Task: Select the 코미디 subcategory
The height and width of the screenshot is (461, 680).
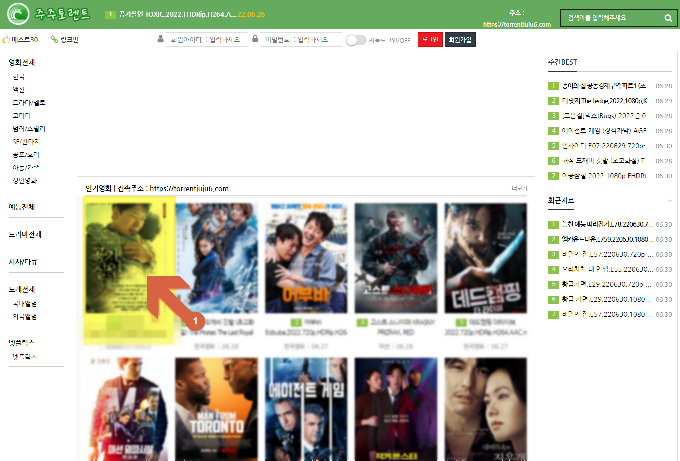Action: [22, 115]
